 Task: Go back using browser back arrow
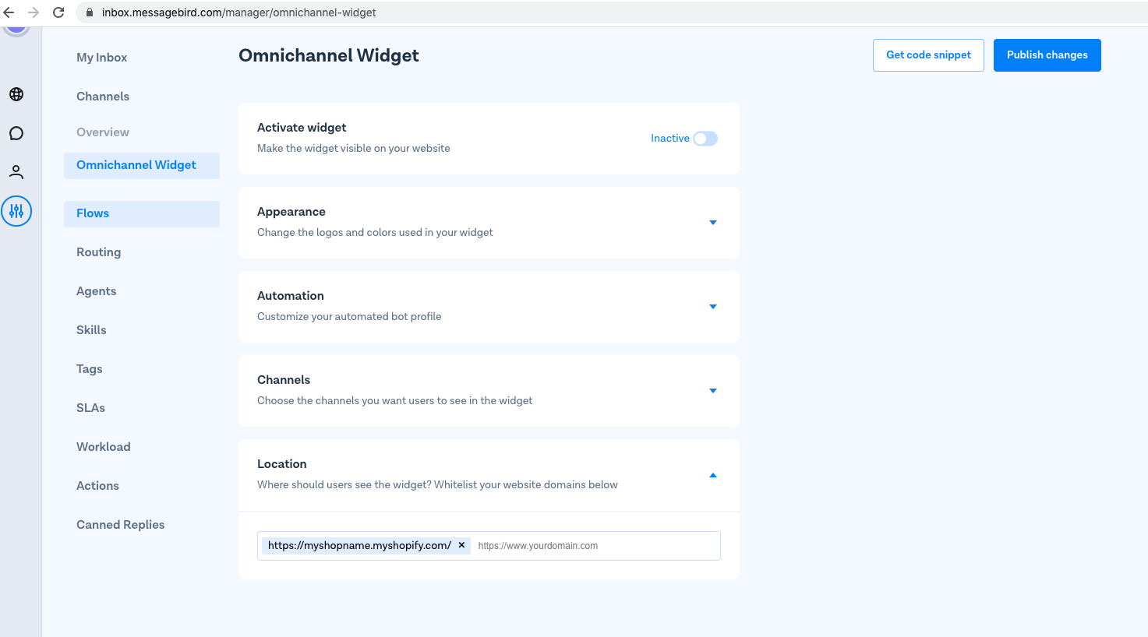(9, 12)
